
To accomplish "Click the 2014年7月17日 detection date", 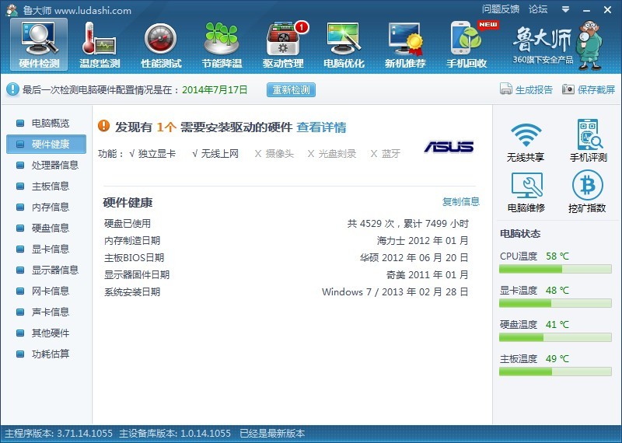I will [x=215, y=89].
